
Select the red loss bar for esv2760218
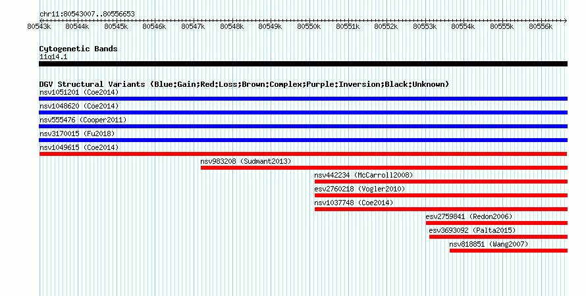pyautogui.click(x=441, y=195)
